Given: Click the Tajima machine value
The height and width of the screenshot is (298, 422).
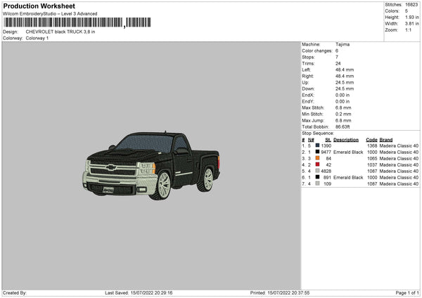Looking at the screenshot, I should point(343,44).
